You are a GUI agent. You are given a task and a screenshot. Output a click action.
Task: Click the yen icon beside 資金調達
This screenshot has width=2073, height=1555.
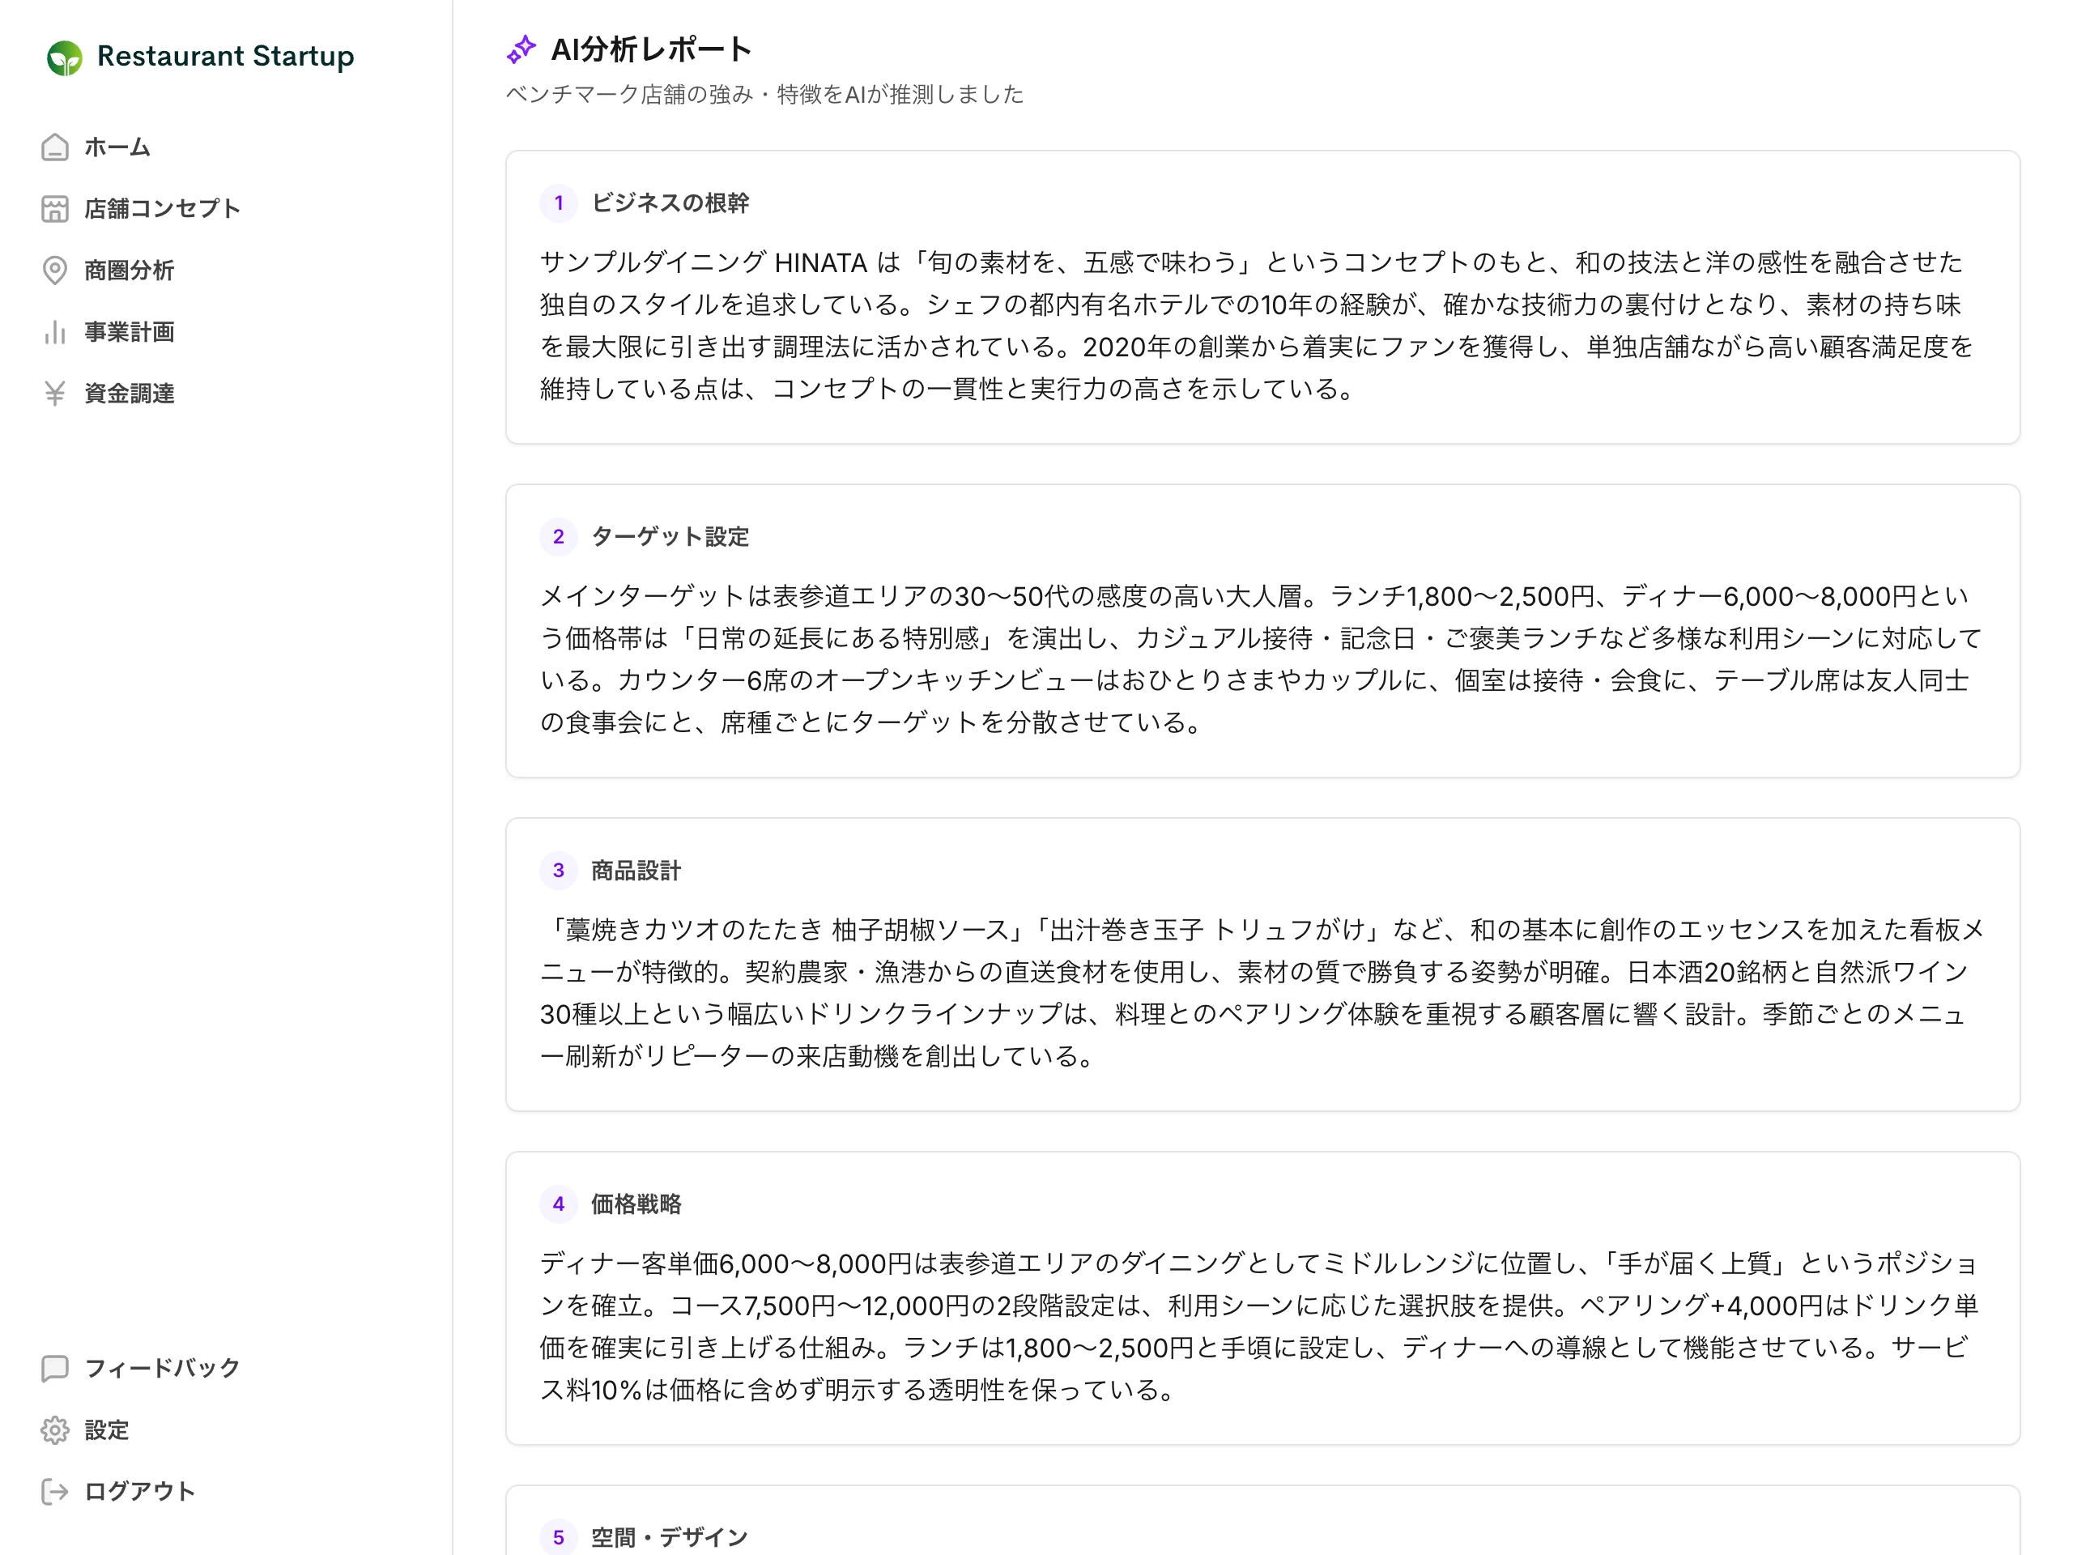55,394
